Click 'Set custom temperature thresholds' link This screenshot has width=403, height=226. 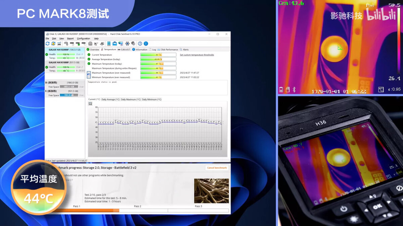(197, 55)
